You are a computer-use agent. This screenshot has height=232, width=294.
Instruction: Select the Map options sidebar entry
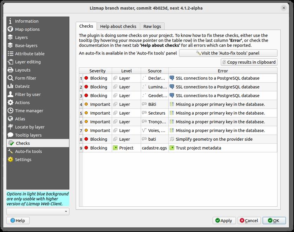[27, 29]
